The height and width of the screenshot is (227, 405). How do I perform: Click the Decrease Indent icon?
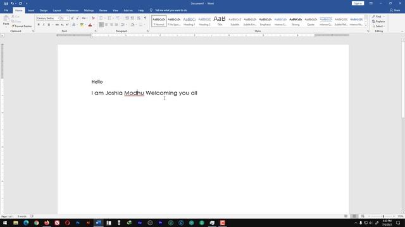pos(127,18)
